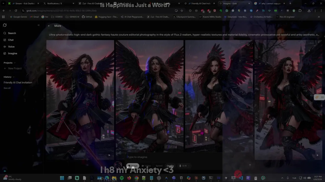Open ChatGPT from the taskbar
This screenshot has width=325, height=182.
159,178
